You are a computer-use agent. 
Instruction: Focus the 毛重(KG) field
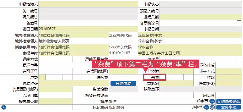176,83
